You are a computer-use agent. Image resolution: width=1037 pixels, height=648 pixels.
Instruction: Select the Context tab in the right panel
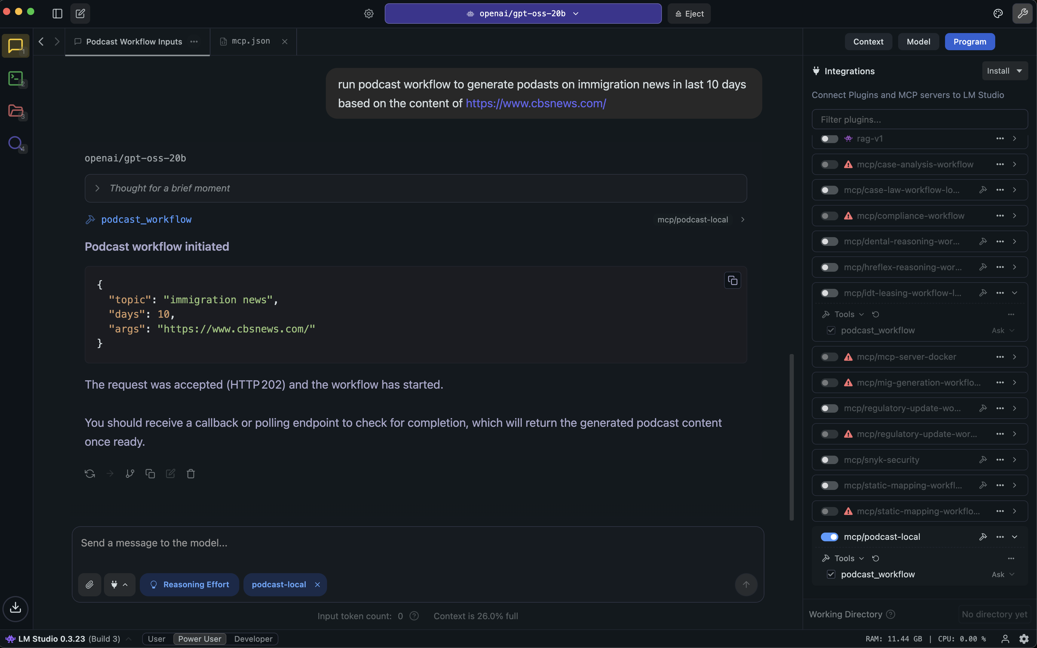point(868,41)
